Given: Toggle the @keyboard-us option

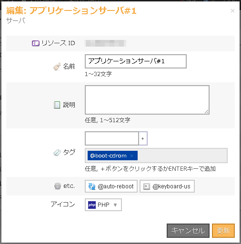Looking at the screenshot, I should 167,186.
